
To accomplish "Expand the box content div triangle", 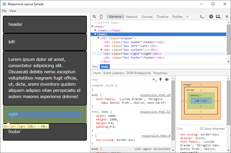I will (x=102, y=50).
